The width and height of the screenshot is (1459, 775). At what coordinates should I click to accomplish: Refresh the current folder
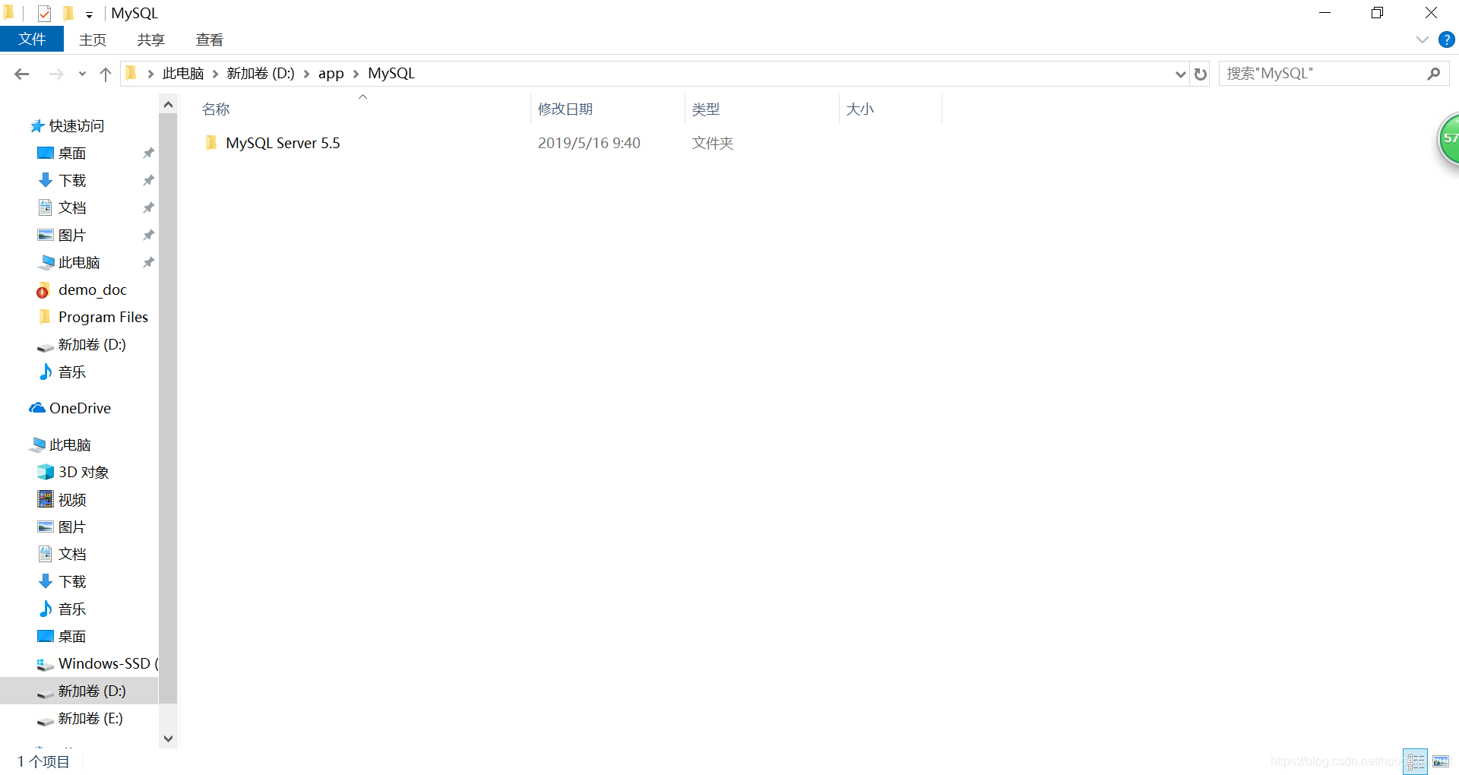pyautogui.click(x=1201, y=74)
